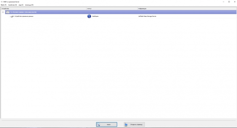Click the app icon in the title bar
Screen dimensions: 237x128
pos(2,2)
